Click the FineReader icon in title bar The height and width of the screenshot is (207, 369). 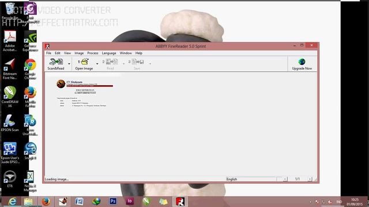[x=47, y=46]
